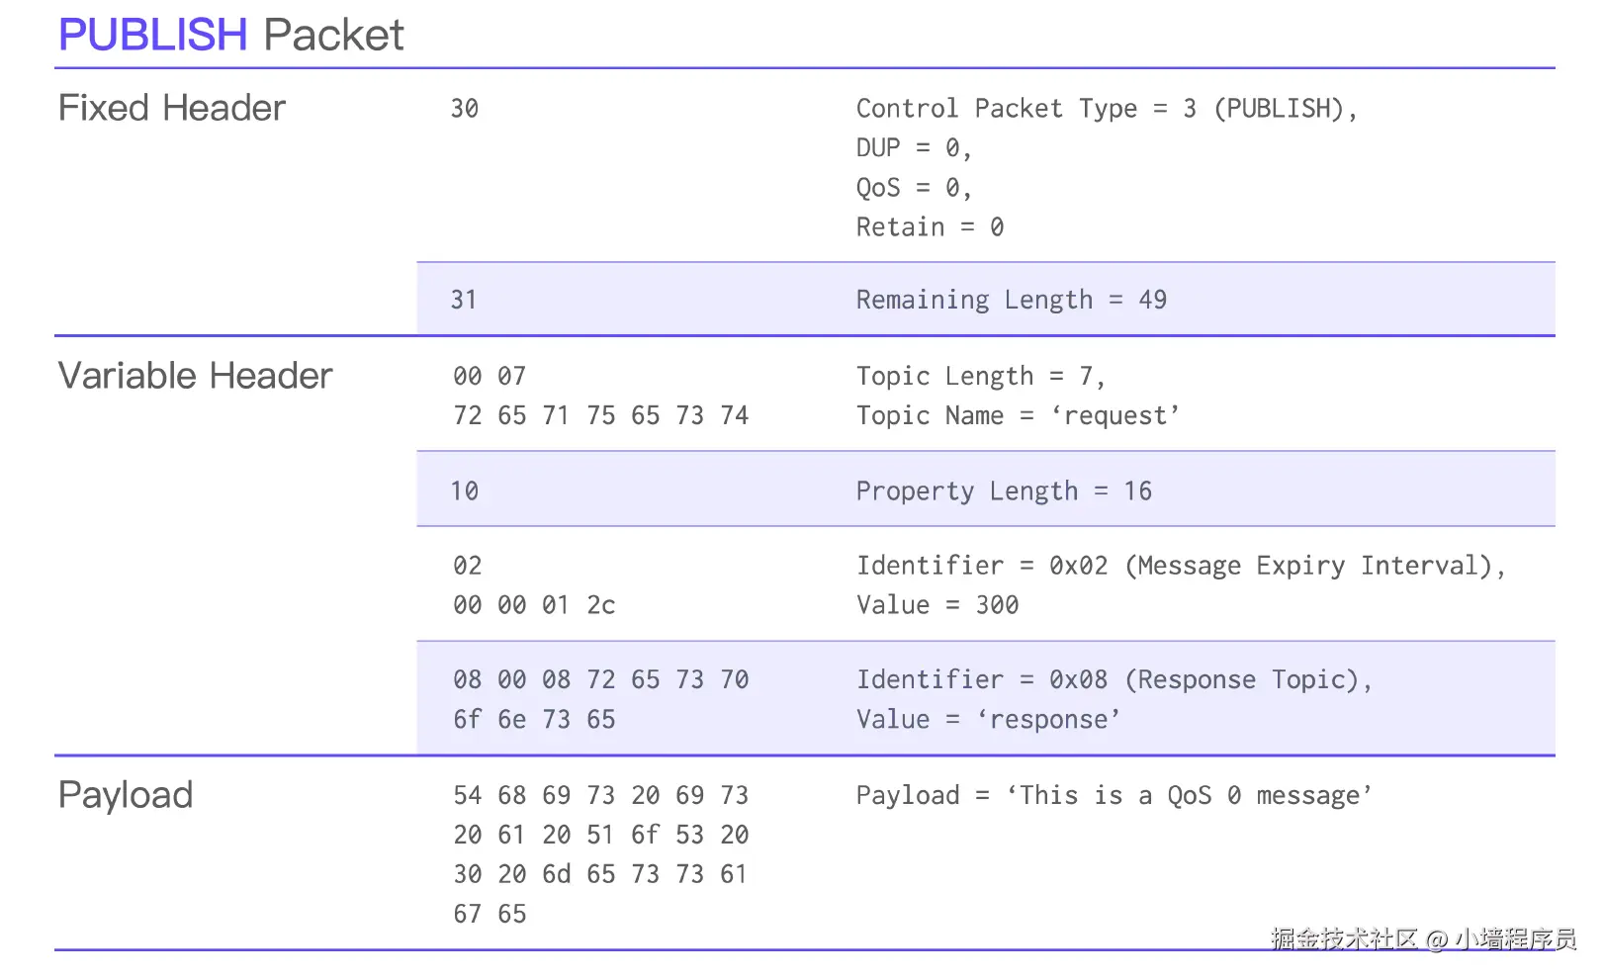Click the Payload description text line
Image resolution: width=1604 pixels, height=979 pixels.
(x=1114, y=796)
